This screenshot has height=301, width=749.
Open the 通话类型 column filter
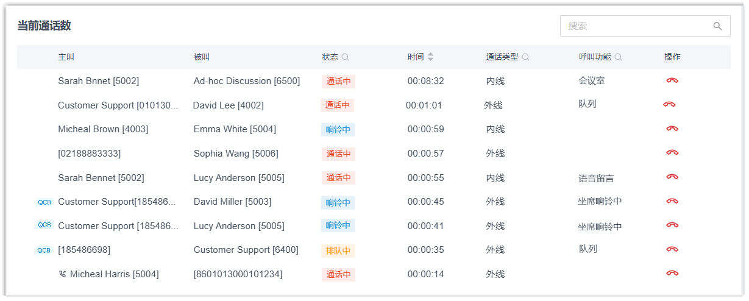(525, 57)
